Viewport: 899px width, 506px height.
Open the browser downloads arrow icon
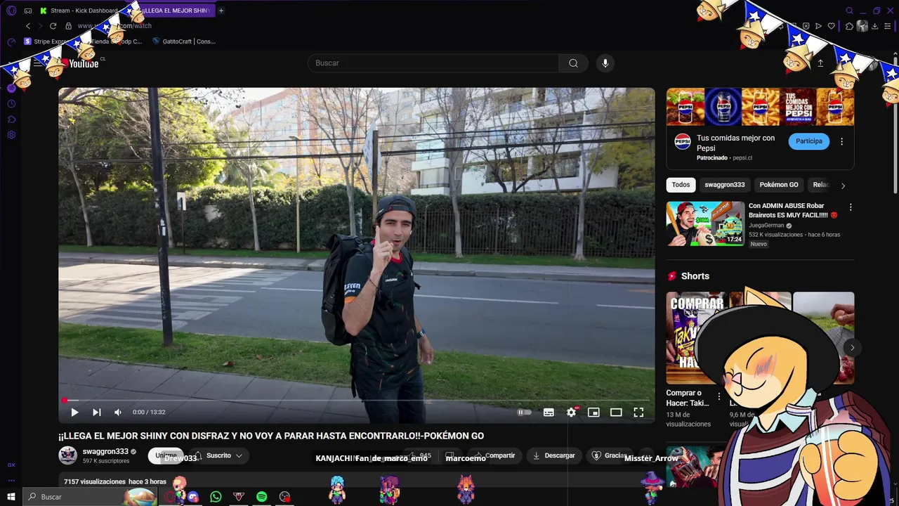click(x=874, y=26)
